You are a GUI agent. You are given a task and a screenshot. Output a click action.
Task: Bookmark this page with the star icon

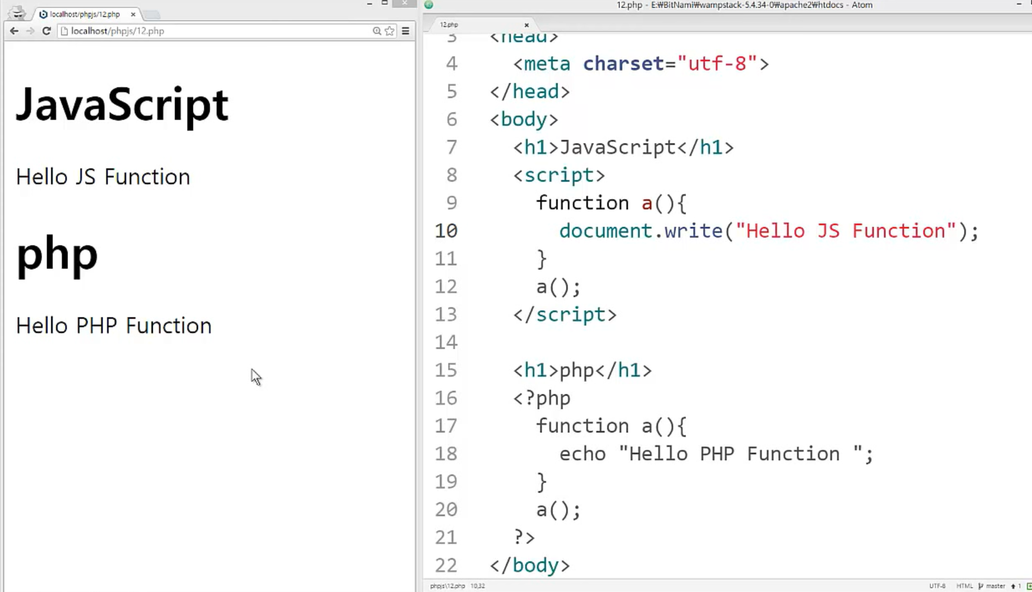click(390, 31)
